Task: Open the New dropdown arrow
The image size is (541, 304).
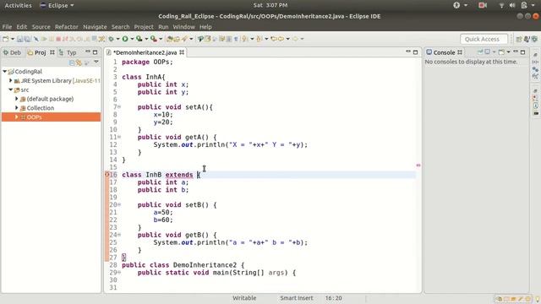Action: (13, 39)
